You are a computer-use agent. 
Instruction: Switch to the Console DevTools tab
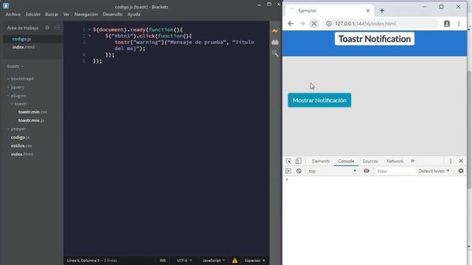346,161
